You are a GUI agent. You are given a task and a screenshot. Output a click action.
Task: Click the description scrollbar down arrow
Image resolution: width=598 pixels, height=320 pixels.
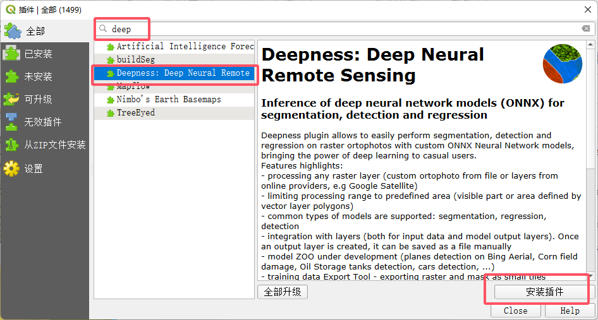point(590,275)
